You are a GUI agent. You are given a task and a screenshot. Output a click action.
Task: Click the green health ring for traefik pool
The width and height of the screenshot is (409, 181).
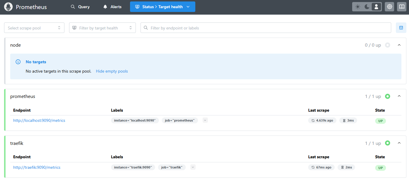pos(387,143)
